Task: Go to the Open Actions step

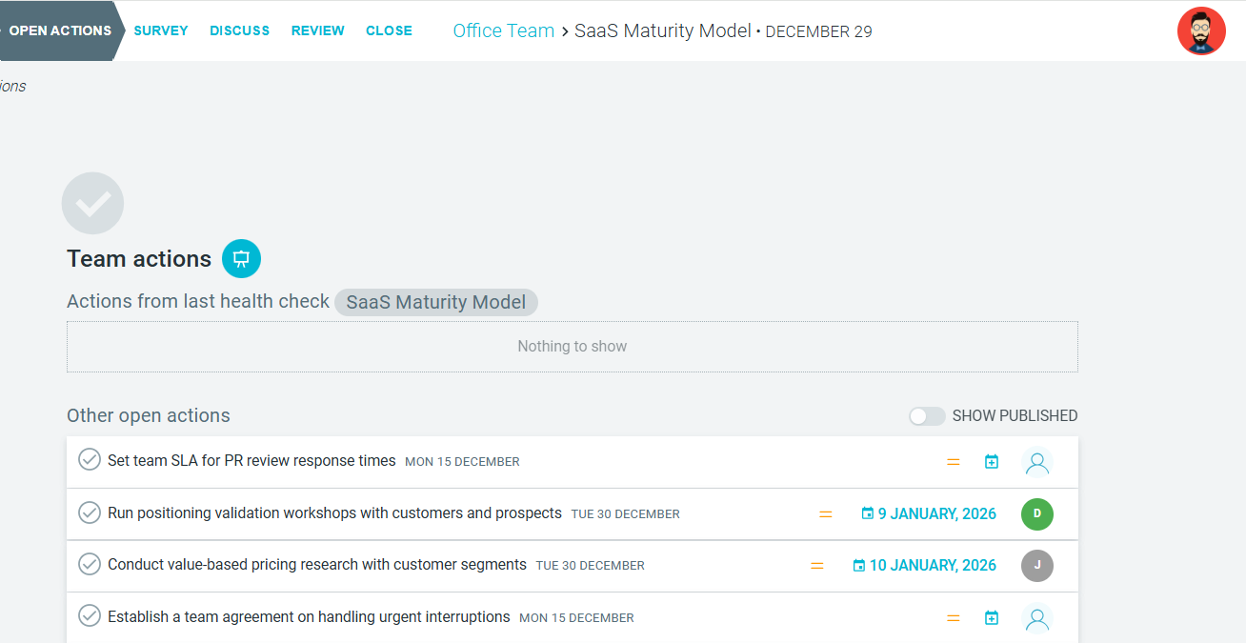Action: (59, 30)
